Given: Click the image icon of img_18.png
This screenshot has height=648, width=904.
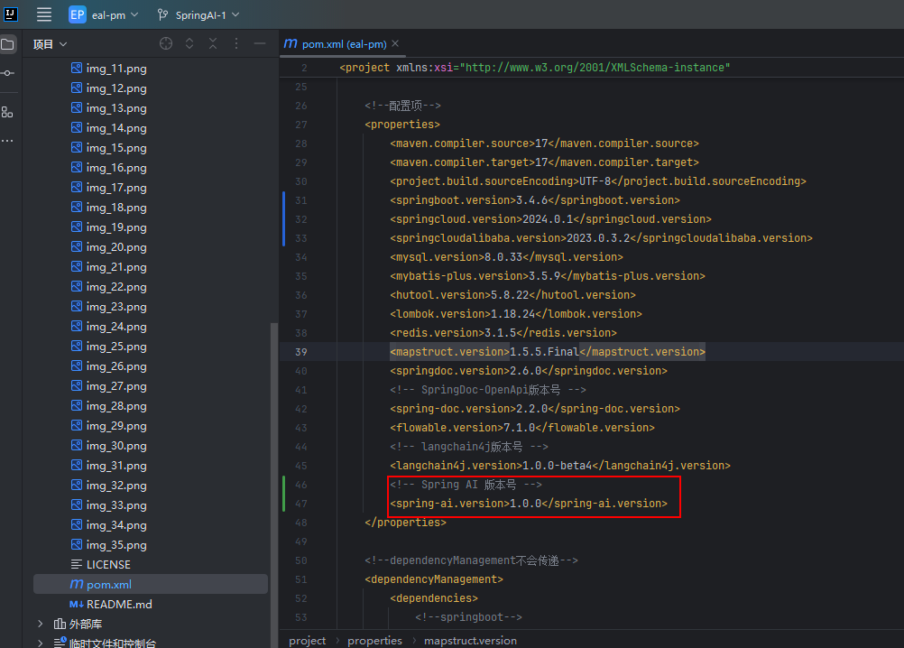Looking at the screenshot, I should 76,207.
